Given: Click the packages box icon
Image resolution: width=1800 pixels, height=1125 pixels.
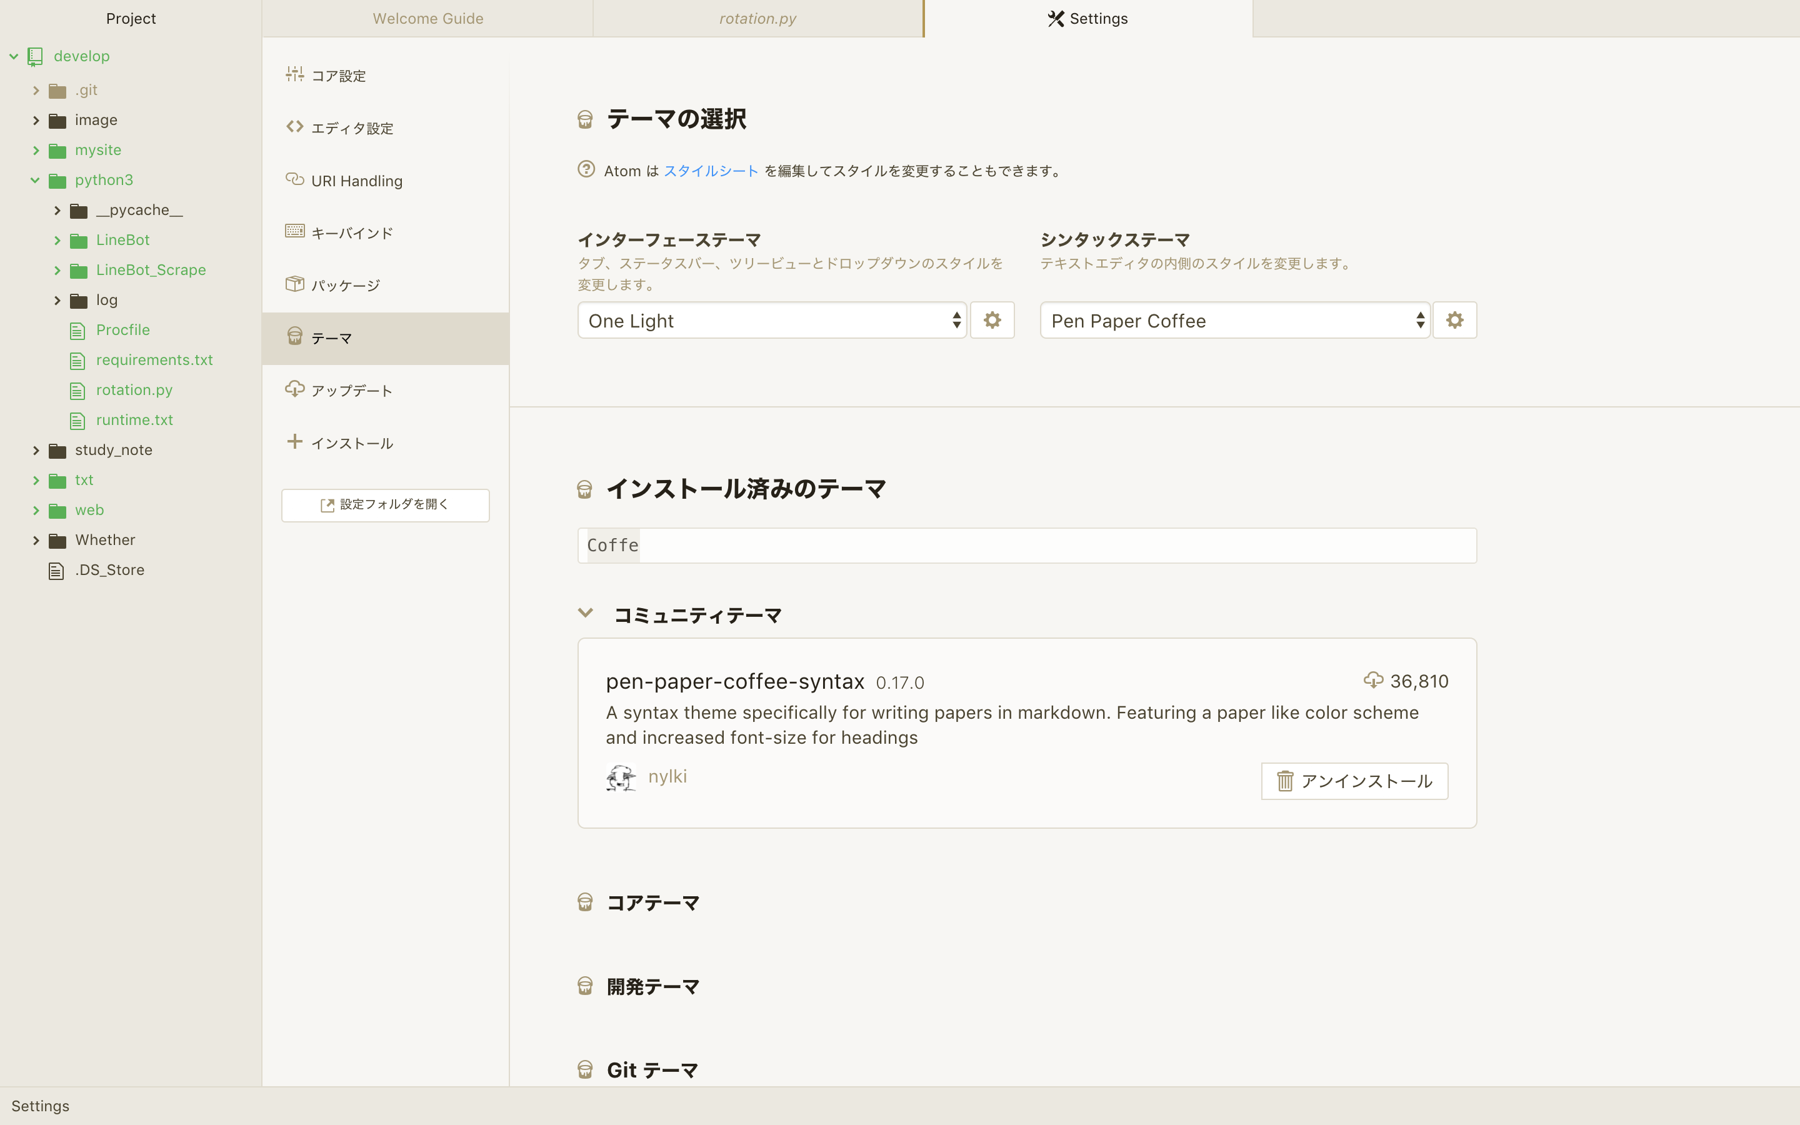Looking at the screenshot, I should tap(294, 284).
